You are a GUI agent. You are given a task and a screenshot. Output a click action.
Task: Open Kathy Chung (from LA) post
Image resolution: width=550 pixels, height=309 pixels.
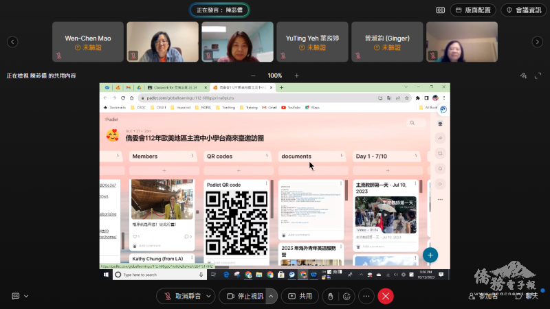coord(157,259)
